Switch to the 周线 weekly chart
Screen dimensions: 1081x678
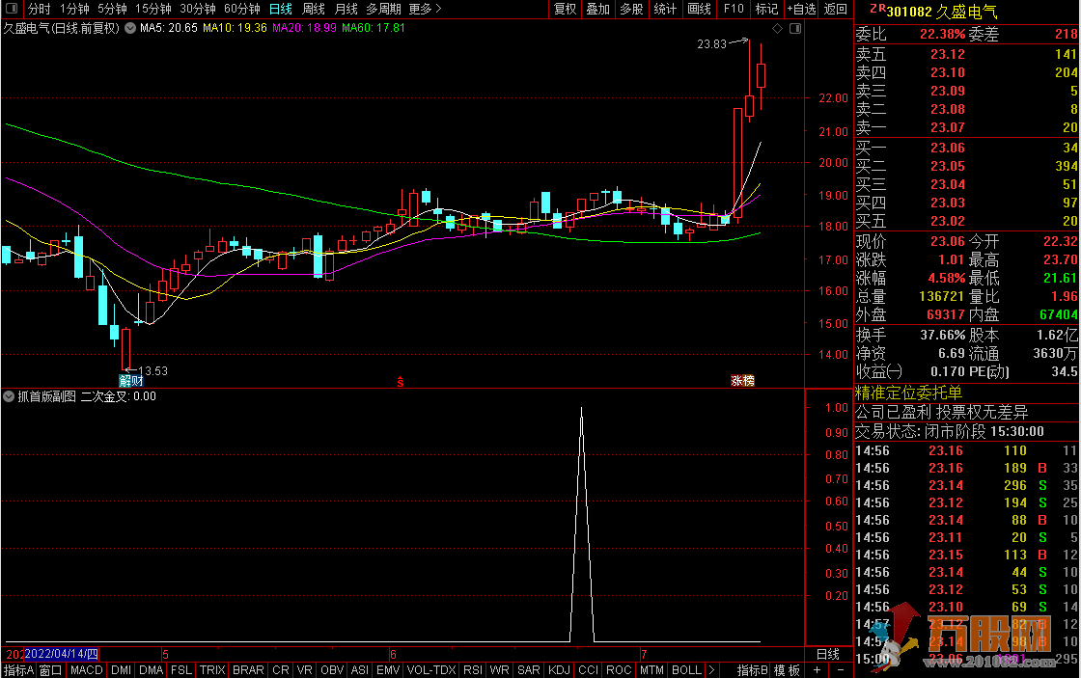(314, 9)
